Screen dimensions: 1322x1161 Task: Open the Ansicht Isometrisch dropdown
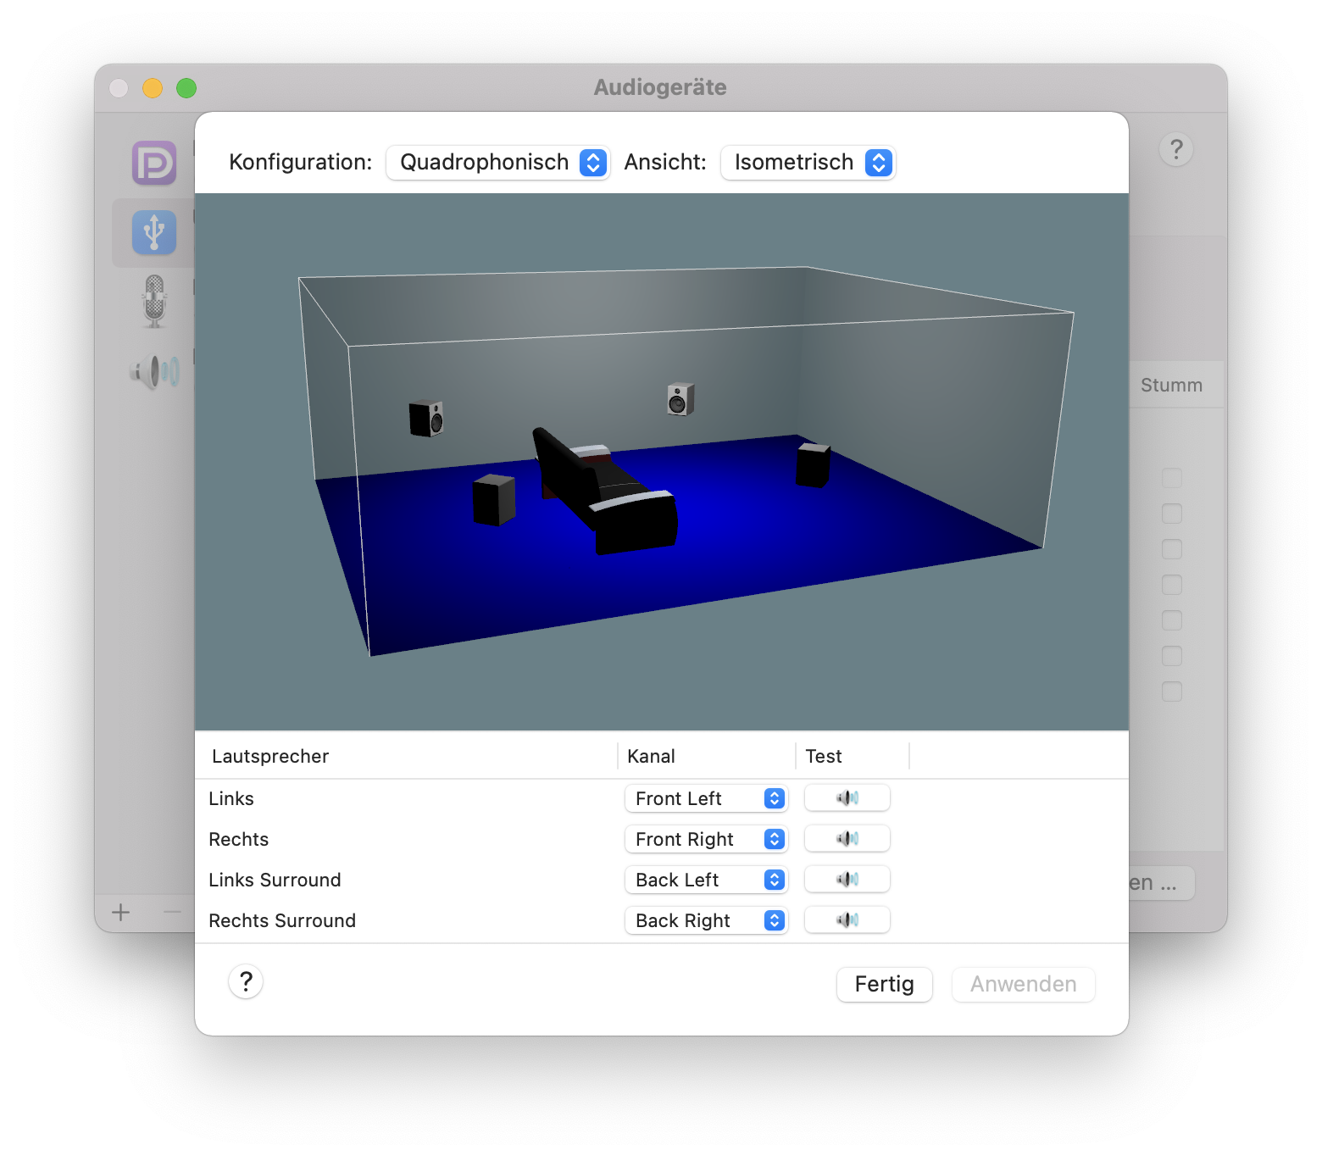point(808,163)
